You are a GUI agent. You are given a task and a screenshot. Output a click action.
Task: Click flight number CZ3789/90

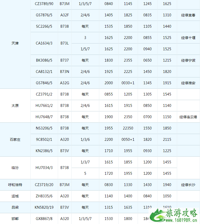click(x=44, y=4)
